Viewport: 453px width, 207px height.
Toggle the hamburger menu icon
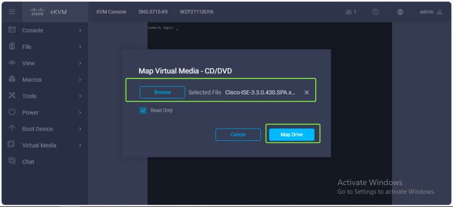pyautogui.click(x=12, y=12)
